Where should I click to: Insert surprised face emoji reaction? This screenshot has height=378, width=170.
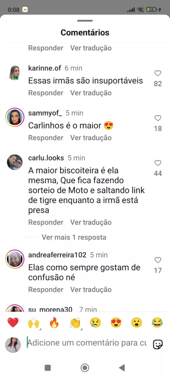136,323
